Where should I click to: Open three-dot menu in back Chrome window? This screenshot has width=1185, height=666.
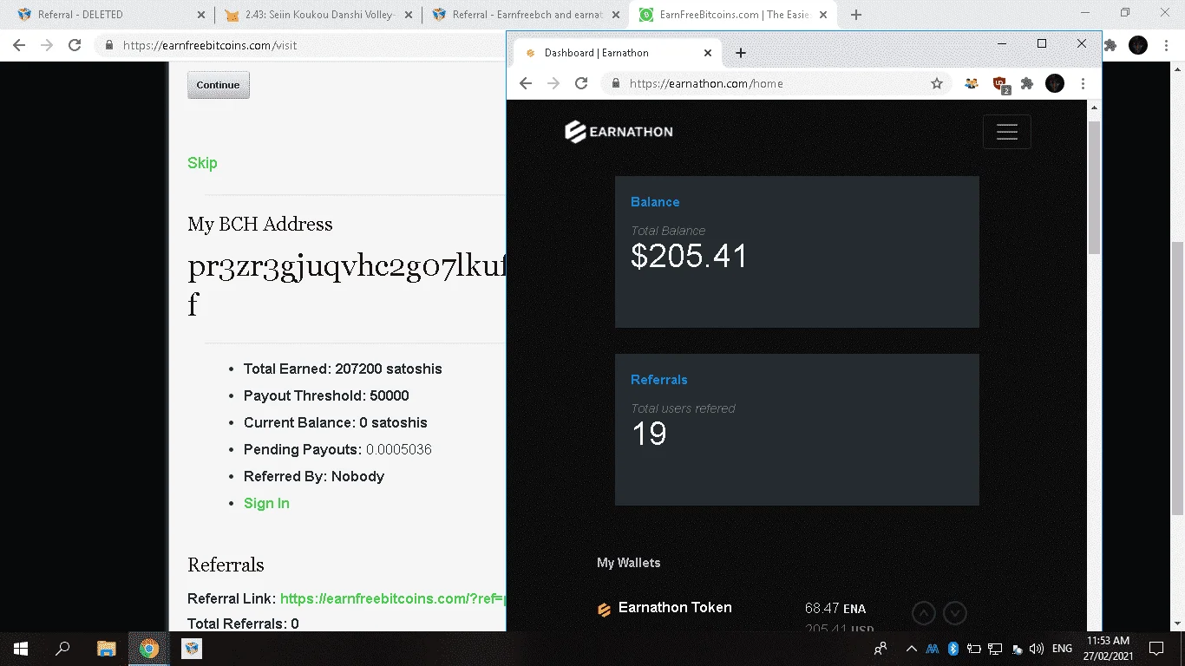coord(1166,45)
